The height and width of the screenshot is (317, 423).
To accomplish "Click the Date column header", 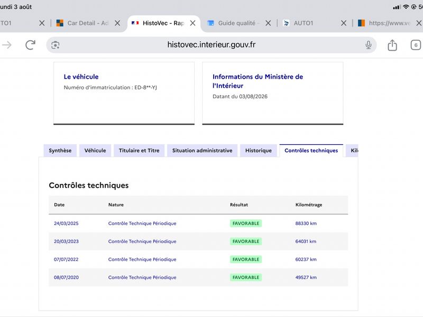I will 59,205.
